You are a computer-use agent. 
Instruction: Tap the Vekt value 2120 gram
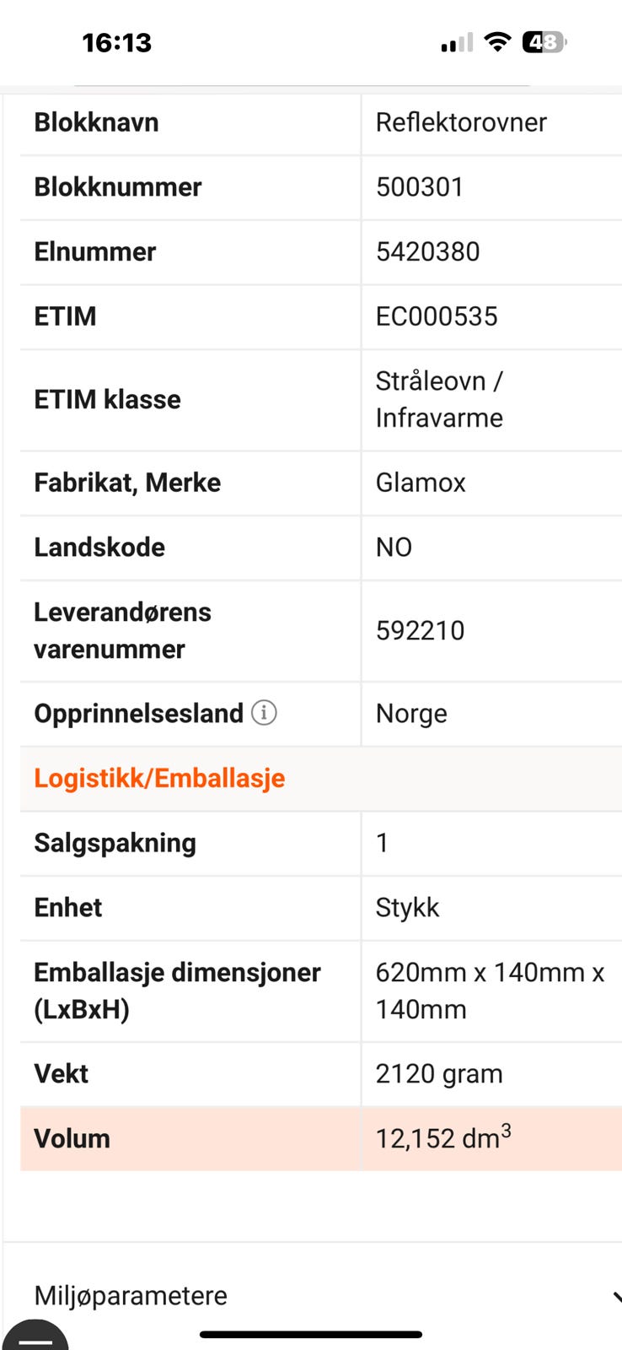click(439, 1073)
